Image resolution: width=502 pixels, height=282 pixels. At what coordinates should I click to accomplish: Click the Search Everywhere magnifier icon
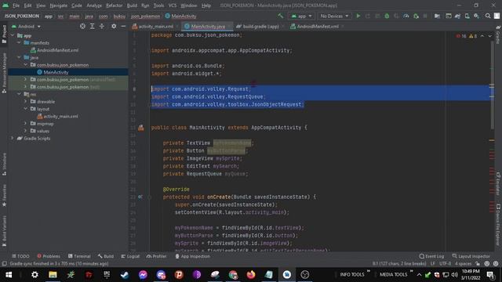(x=488, y=16)
